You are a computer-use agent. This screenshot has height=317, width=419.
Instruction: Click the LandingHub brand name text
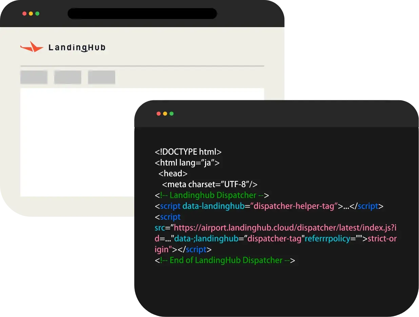(x=77, y=47)
